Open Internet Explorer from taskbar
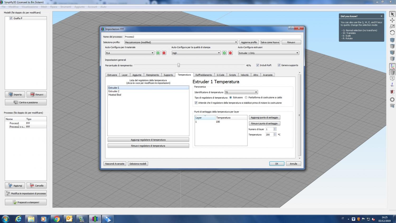The height and width of the screenshot is (223, 396). [18, 219]
